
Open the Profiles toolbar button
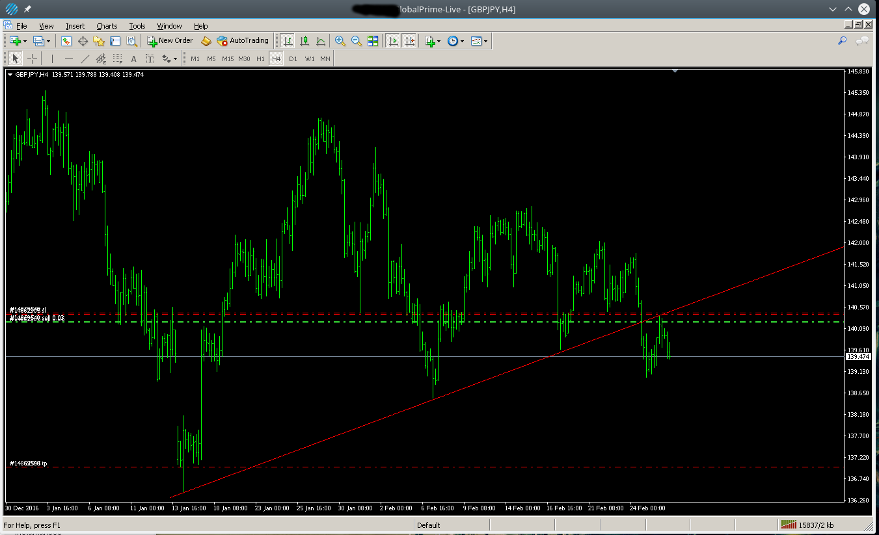tap(38, 40)
